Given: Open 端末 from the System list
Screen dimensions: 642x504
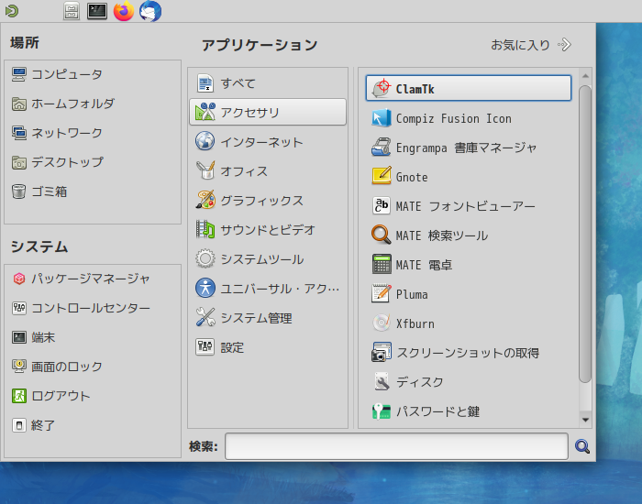Looking at the screenshot, I should pos(93,337).
